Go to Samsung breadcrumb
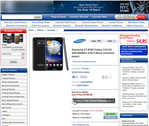149x126 pixels. (51, 30)
